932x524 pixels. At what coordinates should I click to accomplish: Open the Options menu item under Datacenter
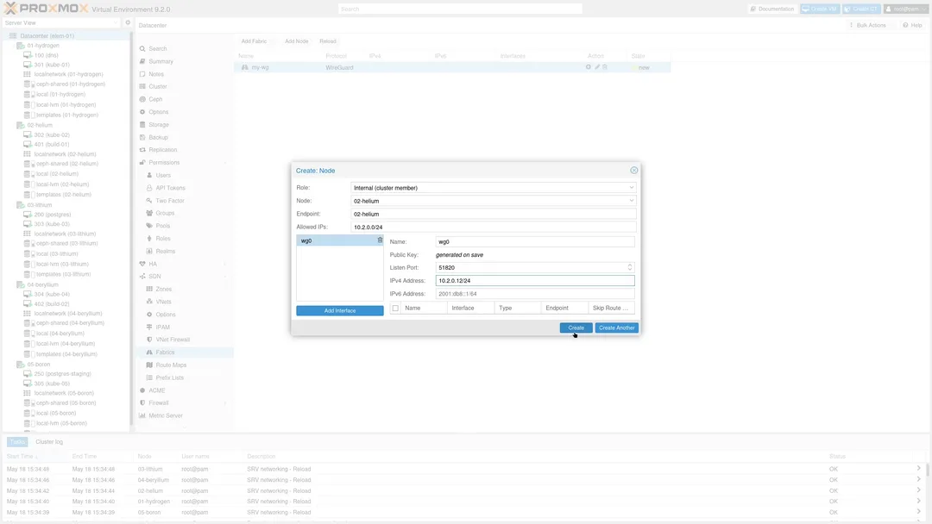click(x=185, y=111)
